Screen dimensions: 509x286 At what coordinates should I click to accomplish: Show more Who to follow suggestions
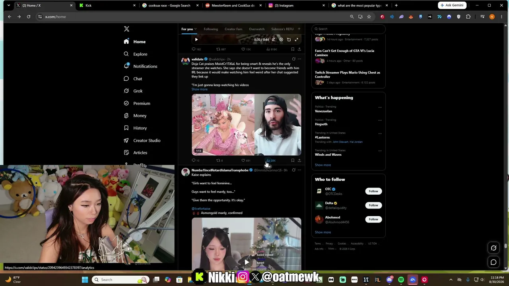click(x=323, y=232)
